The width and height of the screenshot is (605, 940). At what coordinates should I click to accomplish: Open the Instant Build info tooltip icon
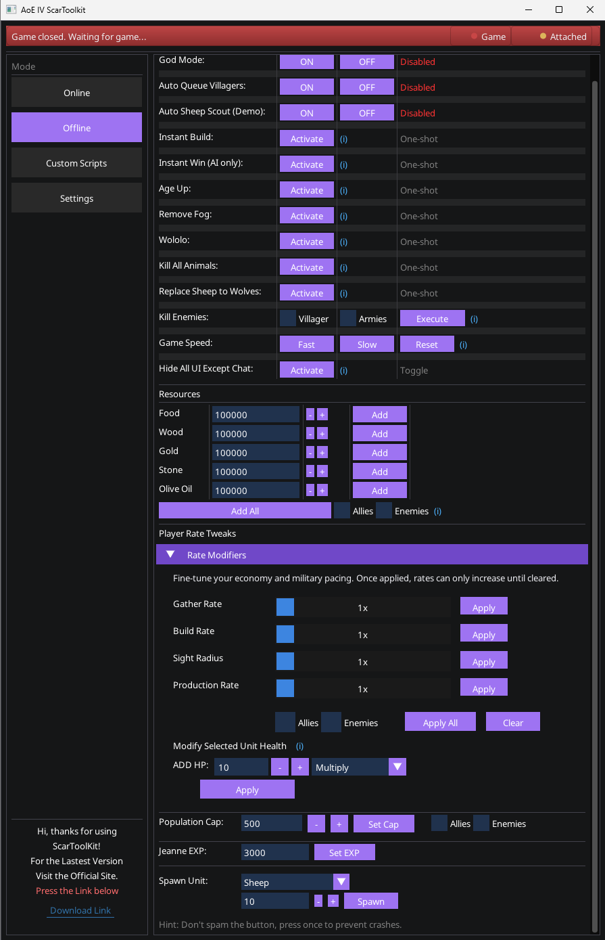[x=343, y=138]
